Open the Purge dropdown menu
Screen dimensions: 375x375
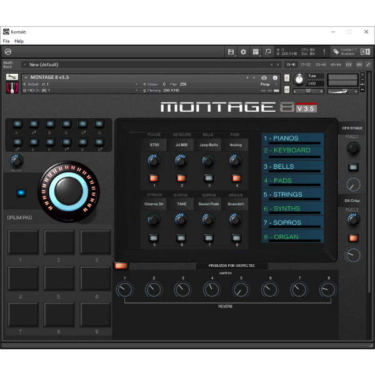coord(269,84)
